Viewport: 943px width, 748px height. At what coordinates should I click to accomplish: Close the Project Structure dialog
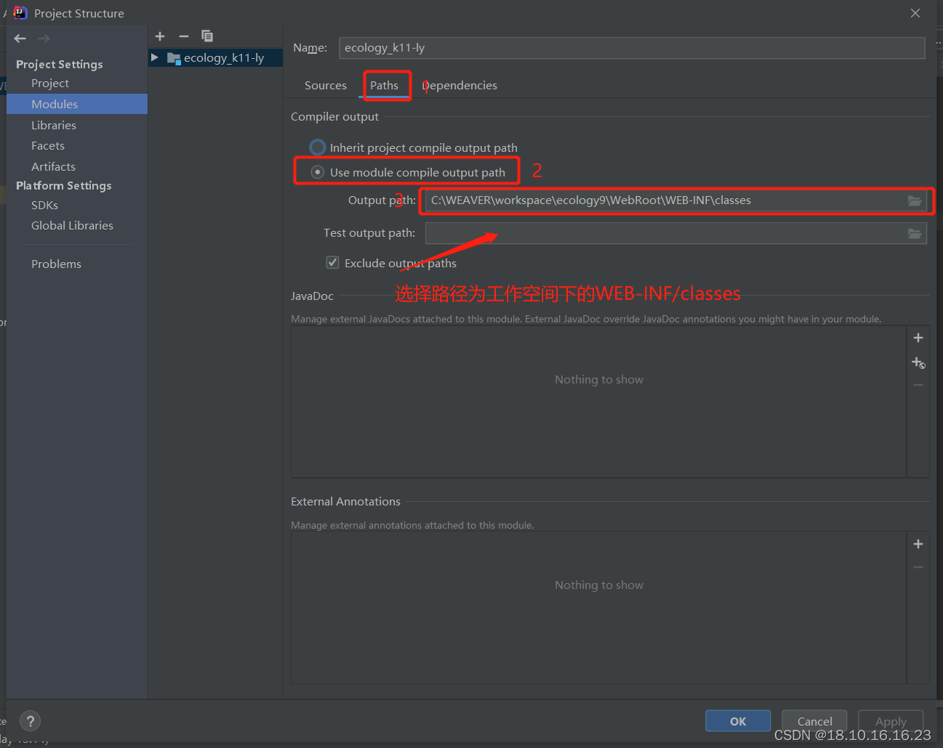[x=915, y=13]
